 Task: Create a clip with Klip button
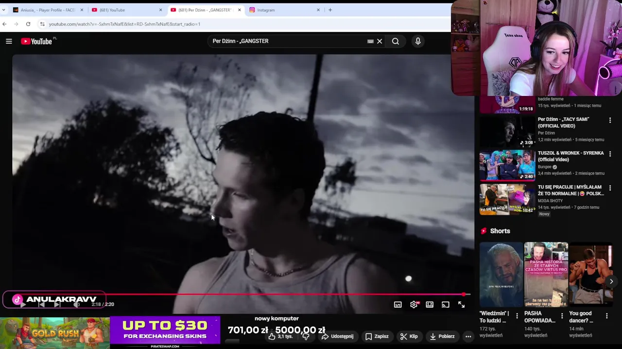tap(409, 336)
